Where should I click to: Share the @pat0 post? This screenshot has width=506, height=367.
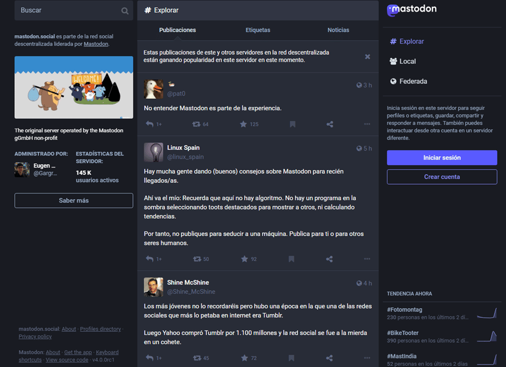coord(330,124)
